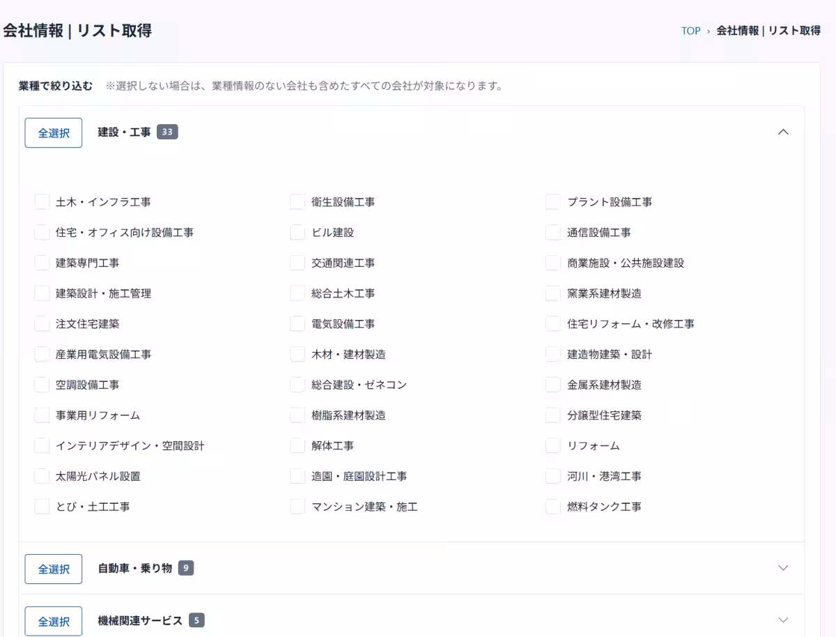Click 全選択 for 自動車・乗り物 section

click(53, 569)
